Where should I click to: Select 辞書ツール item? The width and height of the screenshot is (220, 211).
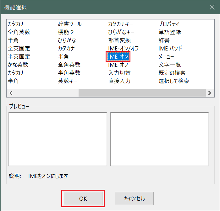(70, 24)
